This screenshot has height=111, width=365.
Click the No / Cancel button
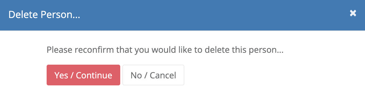pyautogui.click(x=153, y=75)
